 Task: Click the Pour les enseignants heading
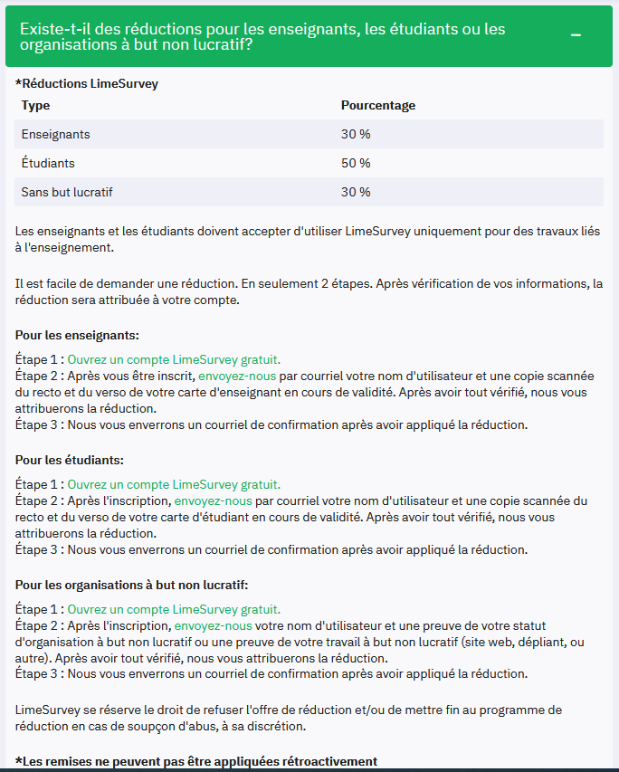pyautogui.click(x=77, y=335)
